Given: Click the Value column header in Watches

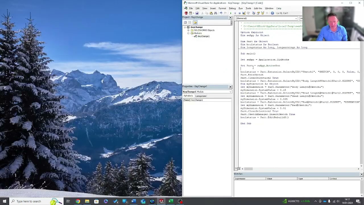Looking at the screenshot, I should pos(281,179).
